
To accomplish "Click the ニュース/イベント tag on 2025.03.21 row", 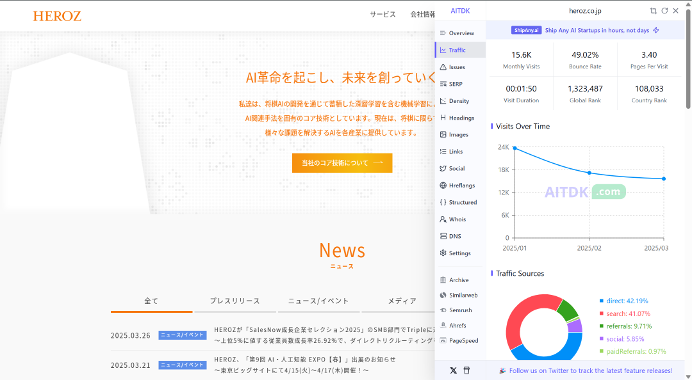I will pos(182,365).
